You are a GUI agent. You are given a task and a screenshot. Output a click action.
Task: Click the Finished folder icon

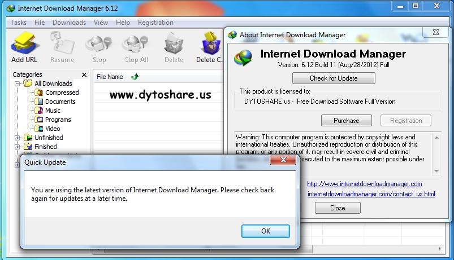pyautogui.click(x=28, y=146)
